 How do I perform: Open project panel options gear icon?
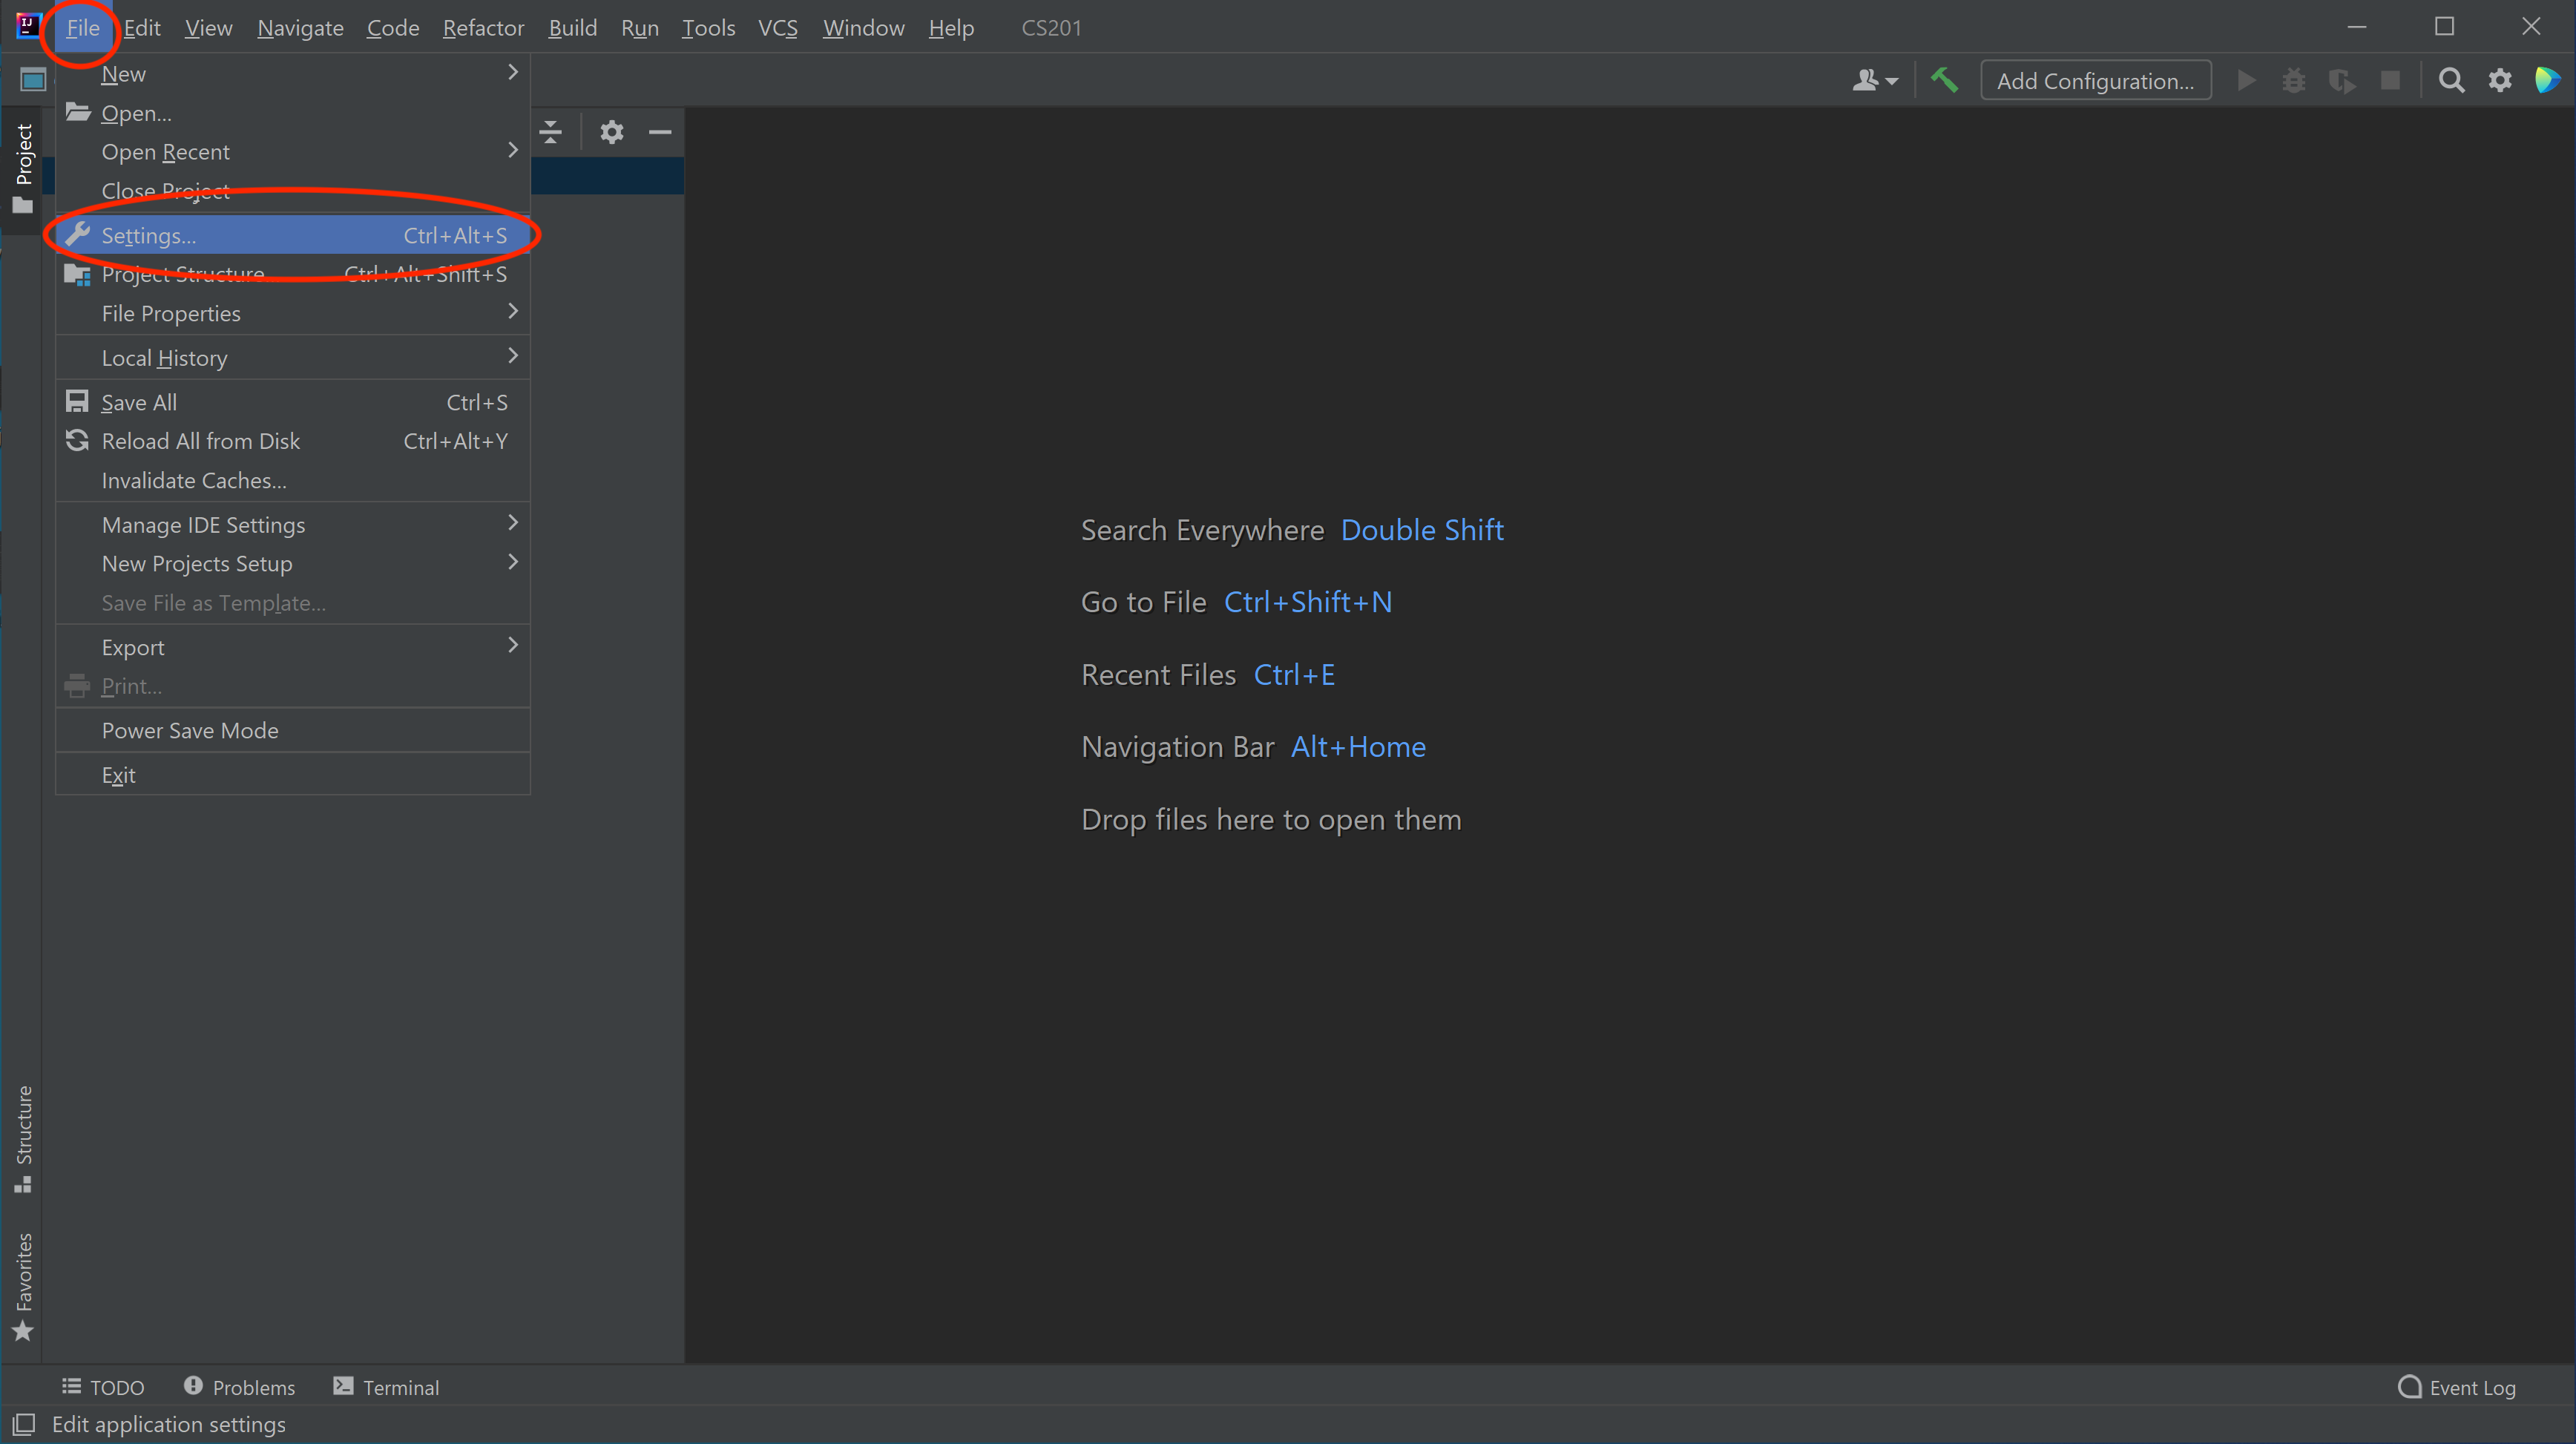click(611, 132)
